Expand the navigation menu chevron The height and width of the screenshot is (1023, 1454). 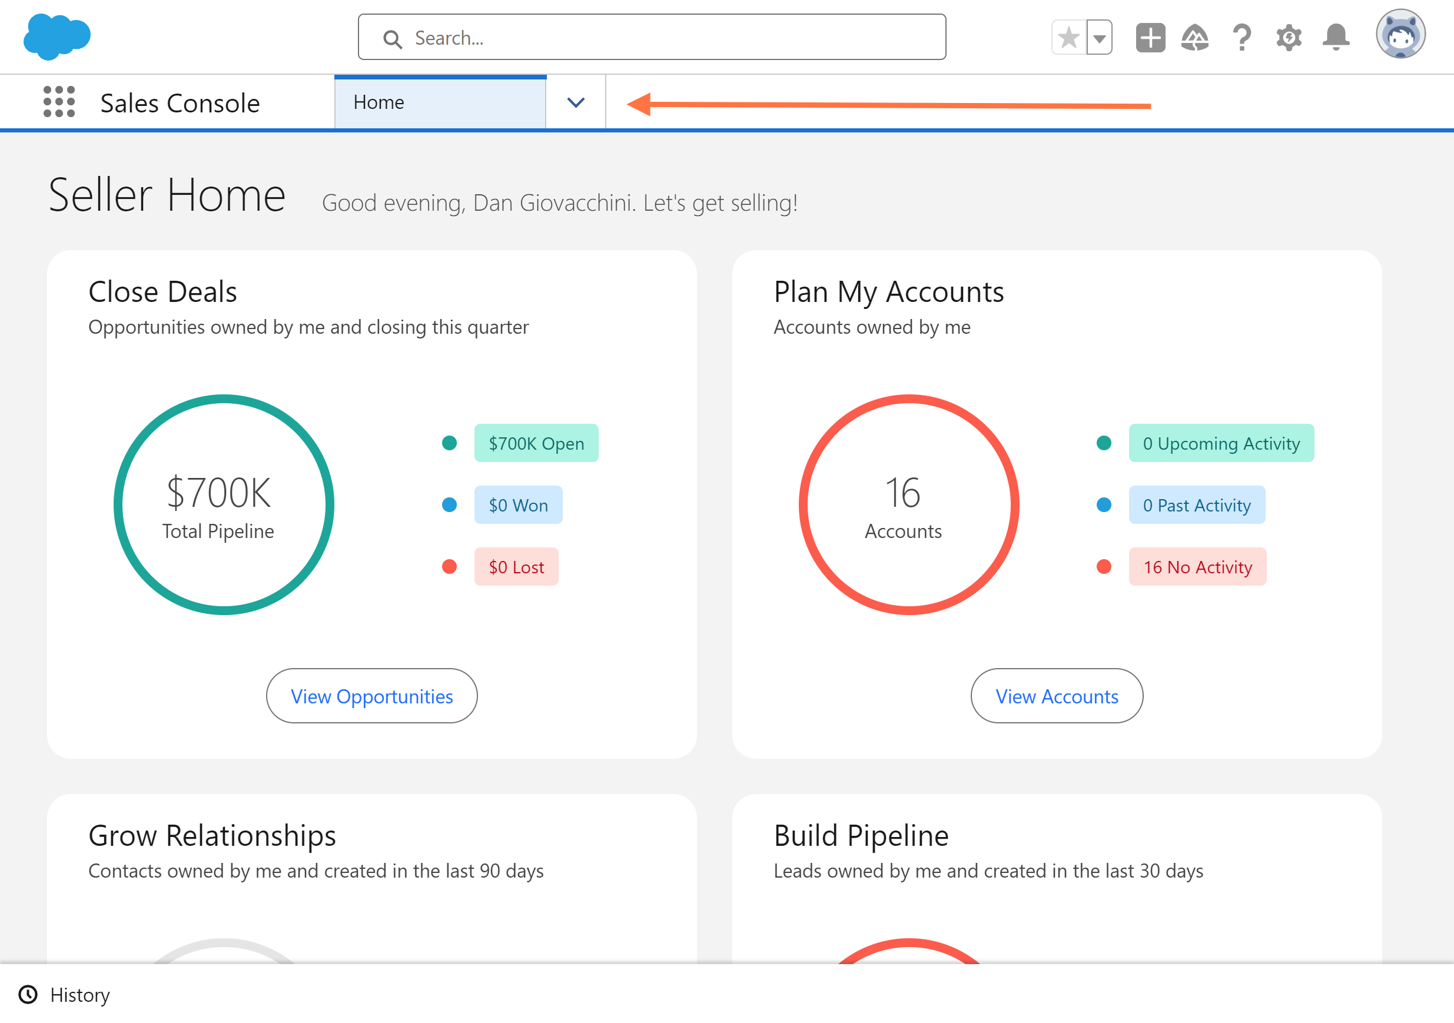pyautogui.click(x=576, y=102)
